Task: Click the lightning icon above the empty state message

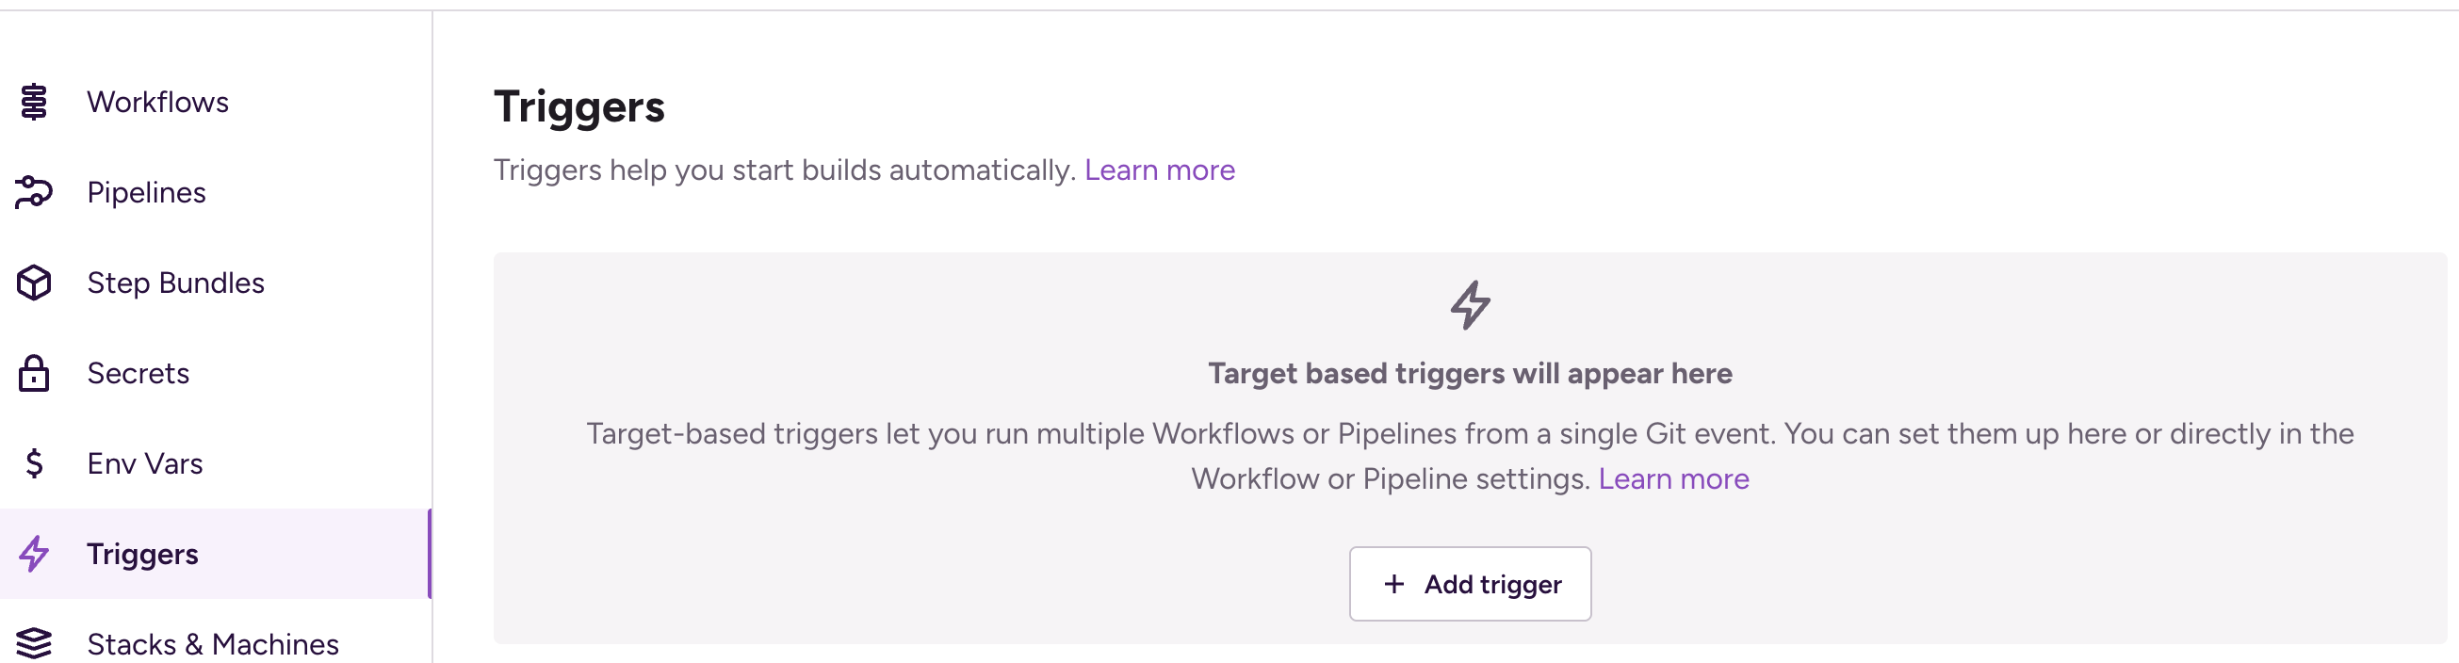Action: (1470, 303)
